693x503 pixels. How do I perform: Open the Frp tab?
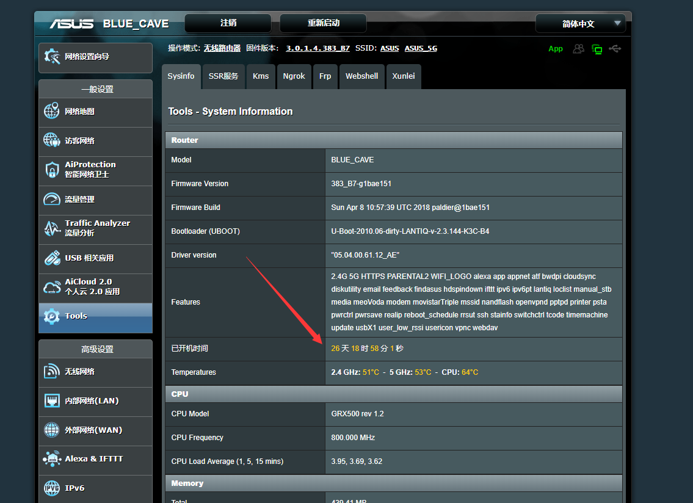(x=325, y=76)
